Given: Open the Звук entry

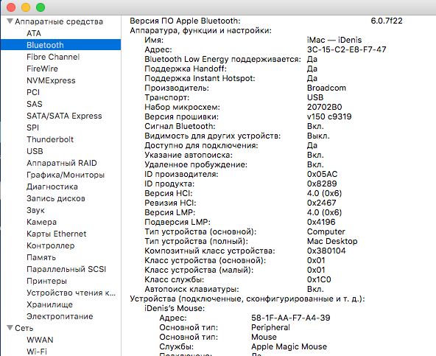Looking at the screenshot, I should tap(35, 210).
